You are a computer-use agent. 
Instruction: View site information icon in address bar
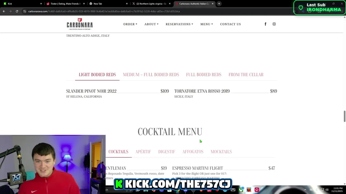[x=25, y=11]
